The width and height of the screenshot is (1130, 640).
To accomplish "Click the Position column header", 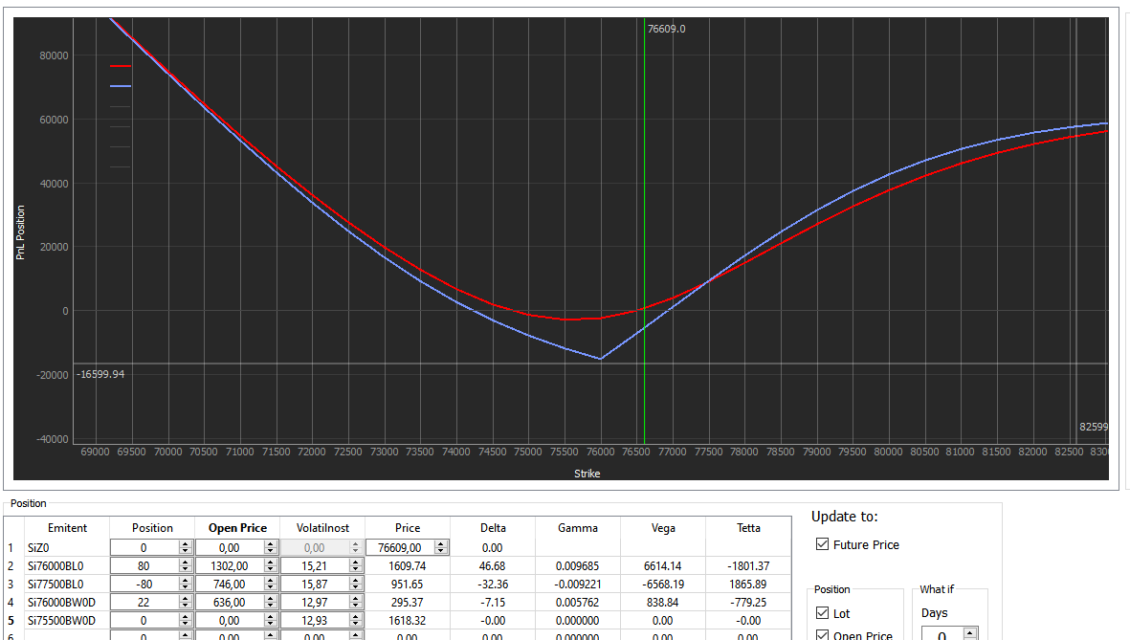I will click(x=152, y=527).
